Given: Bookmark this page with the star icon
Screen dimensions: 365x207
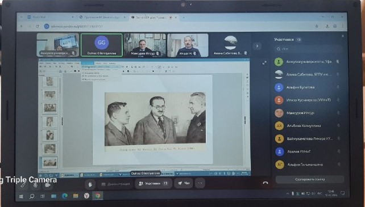Looking at the screenshot, I should 317,26.
